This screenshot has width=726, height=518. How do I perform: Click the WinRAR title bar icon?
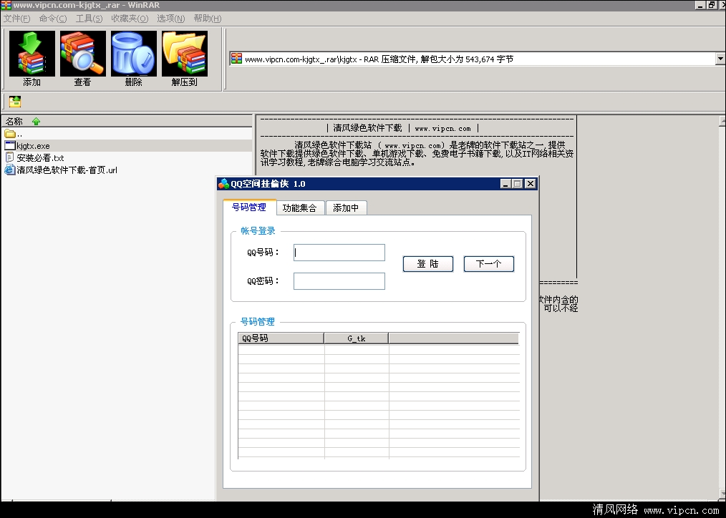[x=6, y=5]
